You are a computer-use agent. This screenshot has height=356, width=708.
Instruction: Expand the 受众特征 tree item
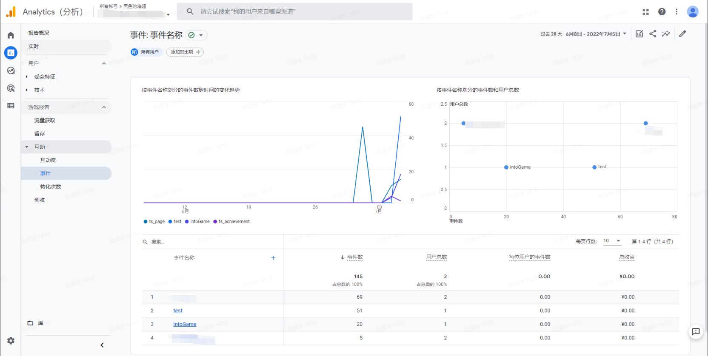click(27, 77)
